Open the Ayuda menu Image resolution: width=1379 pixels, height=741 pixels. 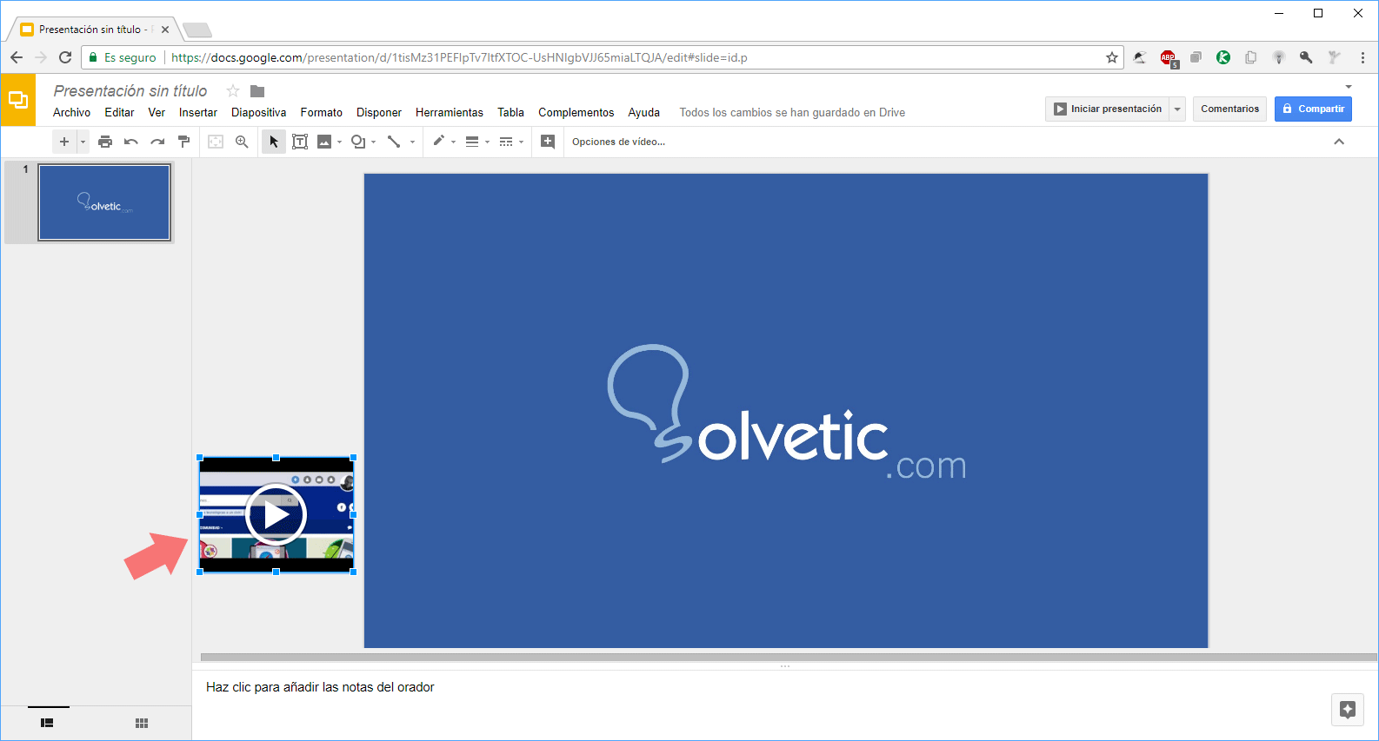tap(644, 113)
